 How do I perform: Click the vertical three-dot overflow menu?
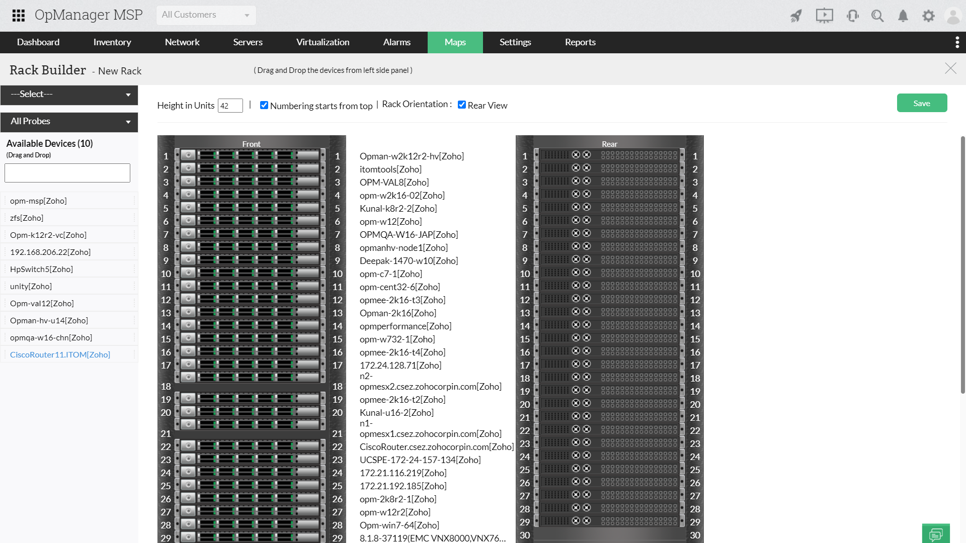957,42
